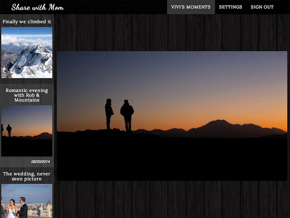Go to the Settings menu item
The height and width of the screenshot is (218, 290).
point(231,7)
